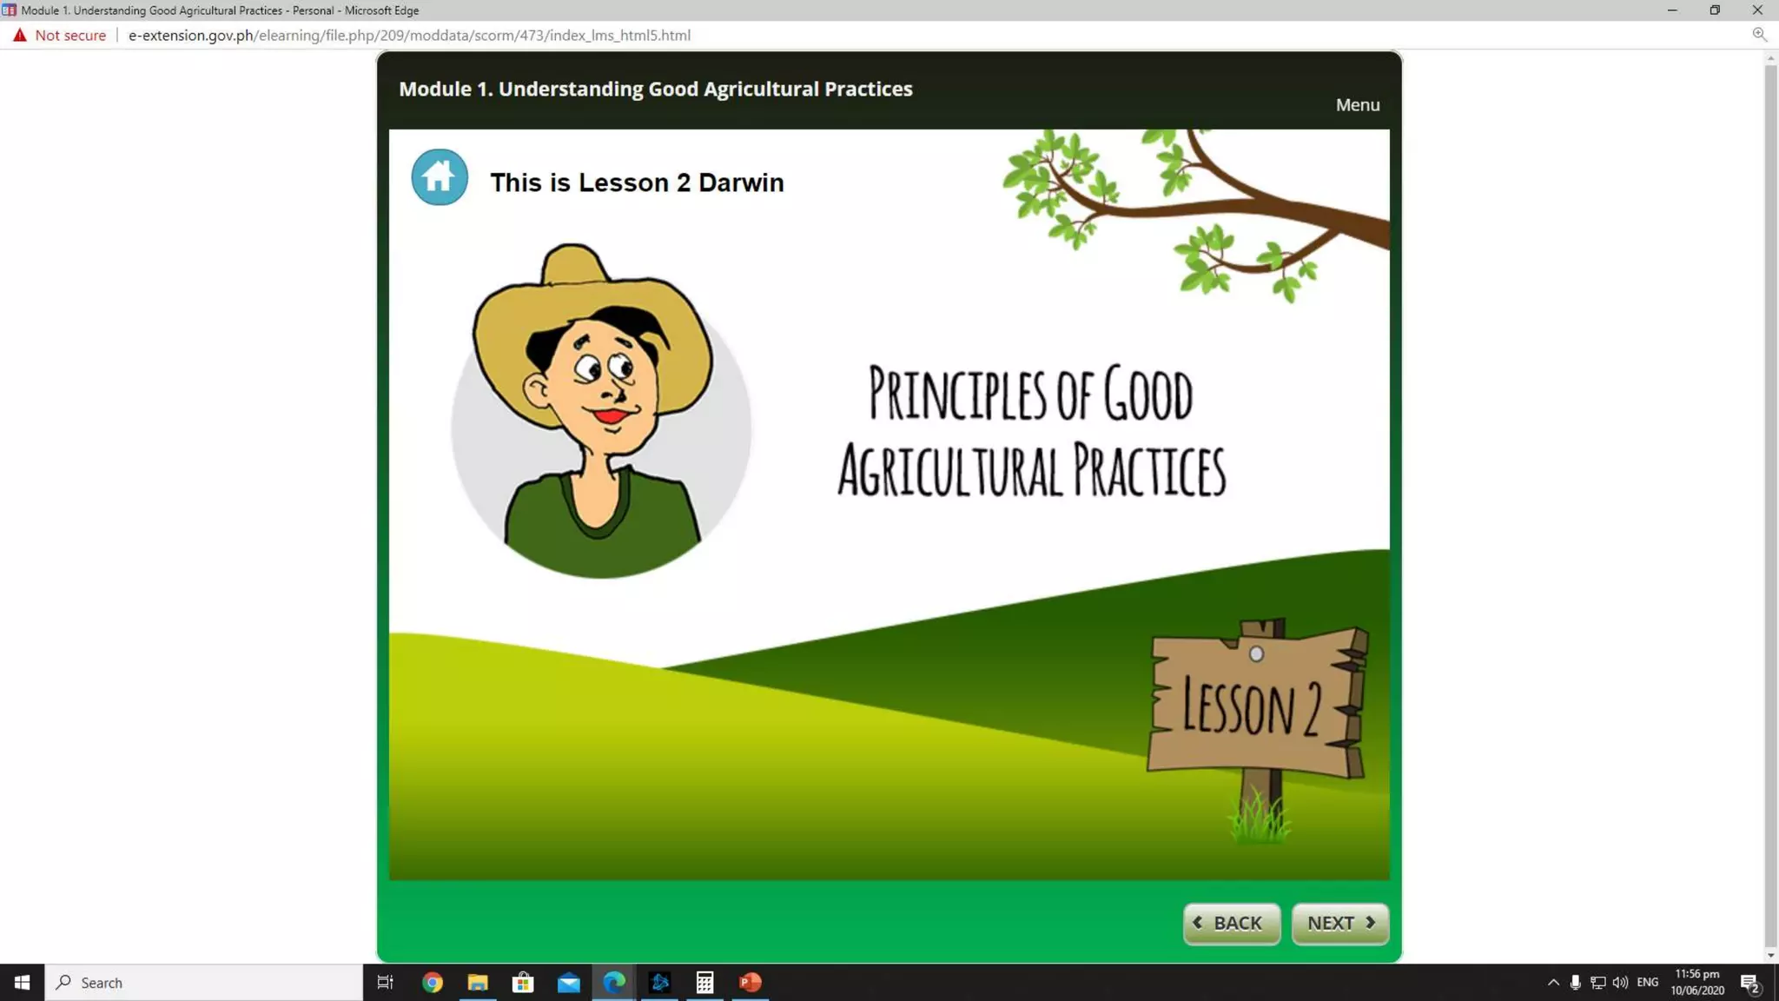Open the volume control in the tray
This screenshot has width=1779, height=1001.
[x=1620, y=983]
